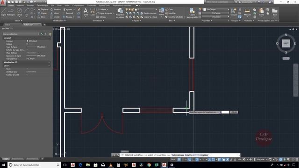Screen dimensions: 299x168
Task: Close the command line with X
Action: (114, 155)
